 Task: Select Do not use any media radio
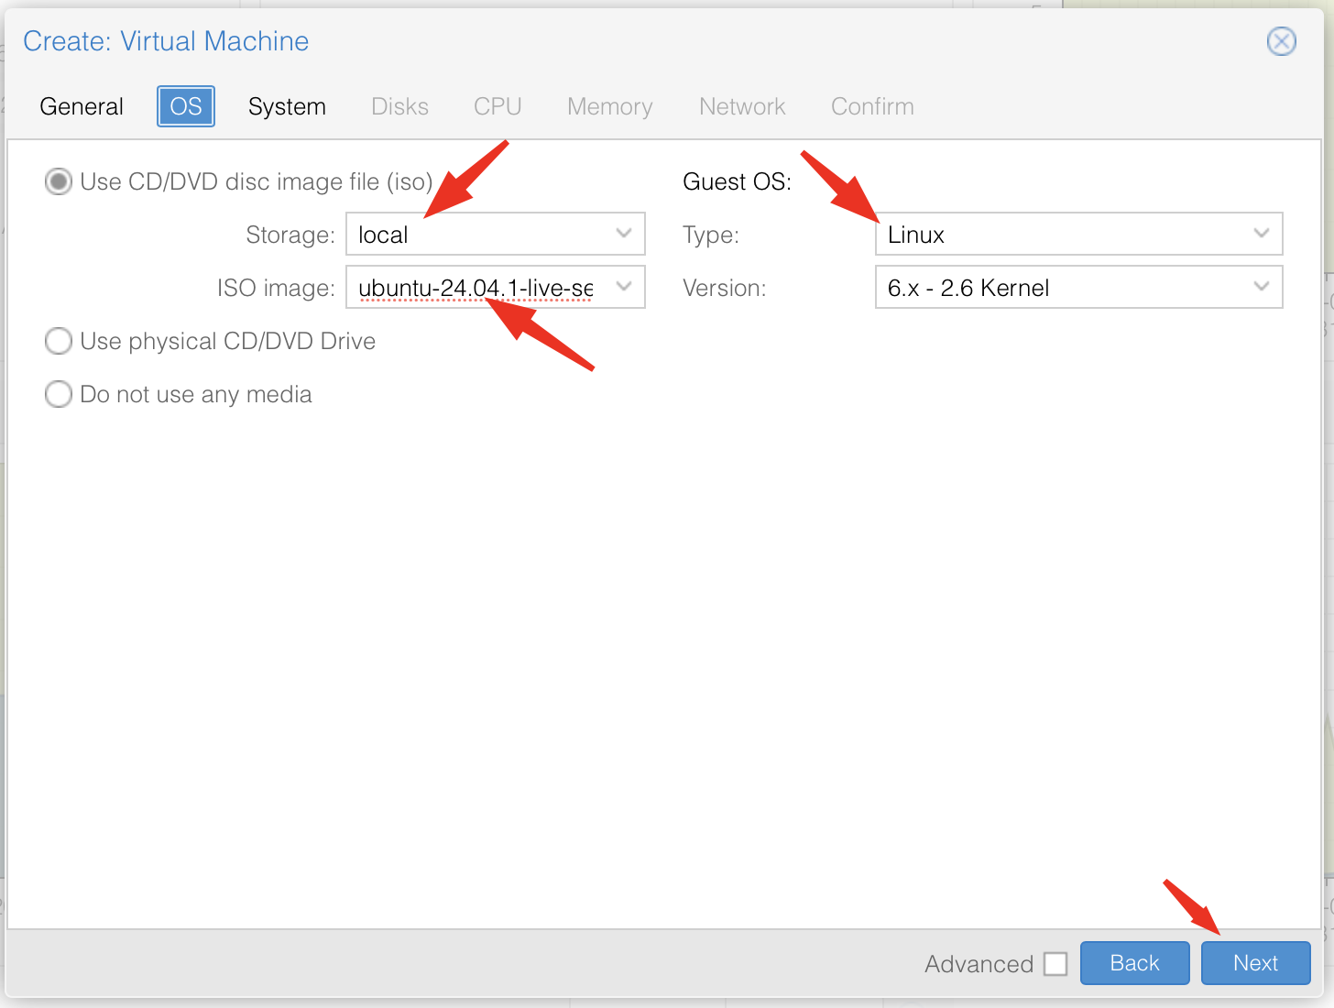coord(59,394)
